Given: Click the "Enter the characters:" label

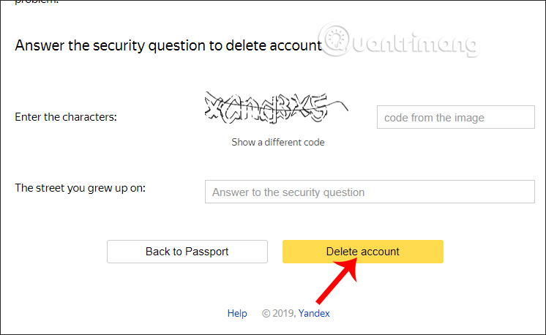Looking at the screenshot, I should pos(66,116).
